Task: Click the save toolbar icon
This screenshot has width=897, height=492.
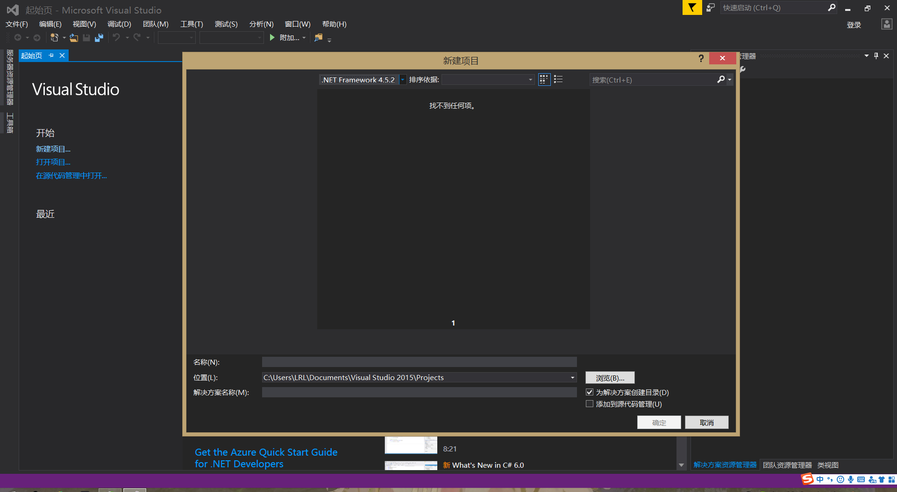Action: tap(86, 38)
